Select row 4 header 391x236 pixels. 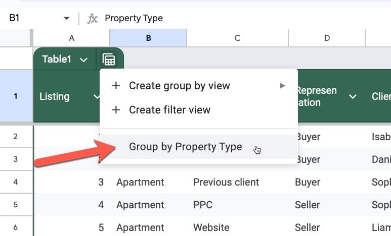(x=16, y=182)
